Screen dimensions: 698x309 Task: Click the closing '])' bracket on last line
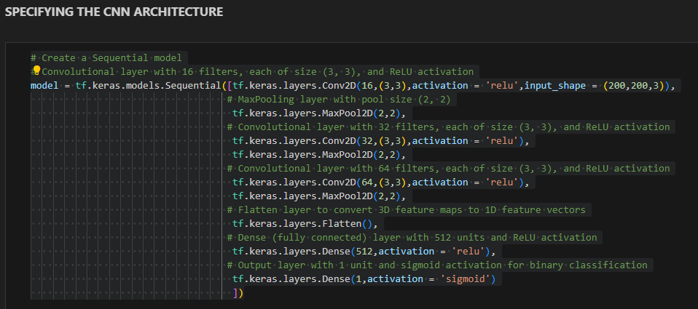(x=237, y=293)
